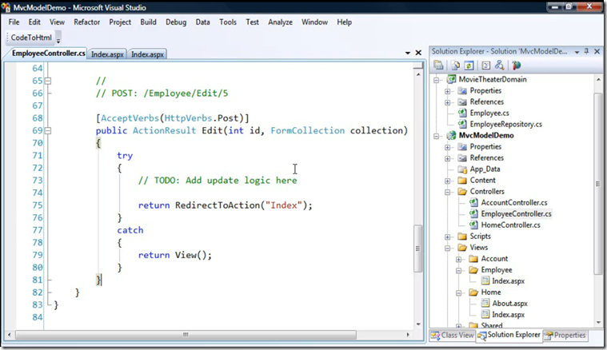This screenshot has height=350, width=607.
Task: Open CodeToHtml toolbar options dropdown
Action: tap(58, 40)
